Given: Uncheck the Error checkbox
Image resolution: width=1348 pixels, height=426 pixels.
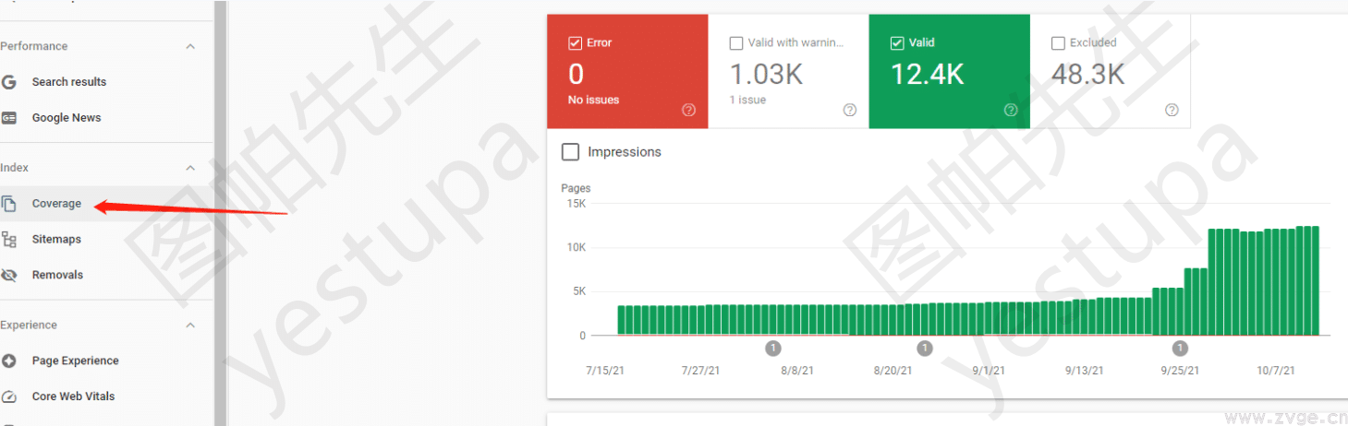Looking at the screenshot, I should click(575, 42).
